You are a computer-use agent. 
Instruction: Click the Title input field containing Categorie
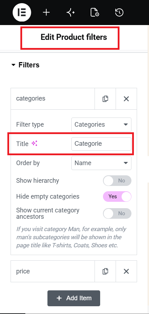tap(101, 144)
